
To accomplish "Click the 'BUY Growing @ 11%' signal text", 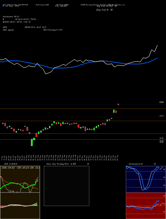I will click(x=53, y=30).
